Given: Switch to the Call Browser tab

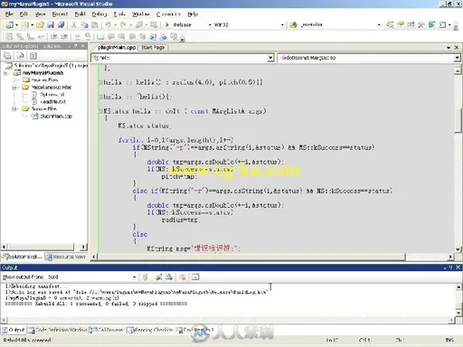Looking at the screenshot, I should [107, 330].
